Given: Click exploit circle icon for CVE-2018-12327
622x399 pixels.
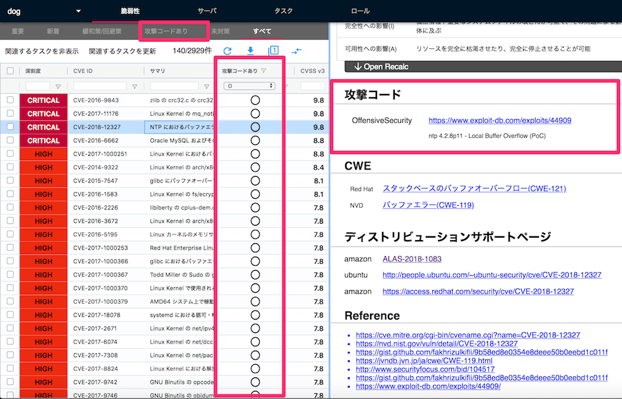Looking at the screenshot, I should [x=255, y=127].
